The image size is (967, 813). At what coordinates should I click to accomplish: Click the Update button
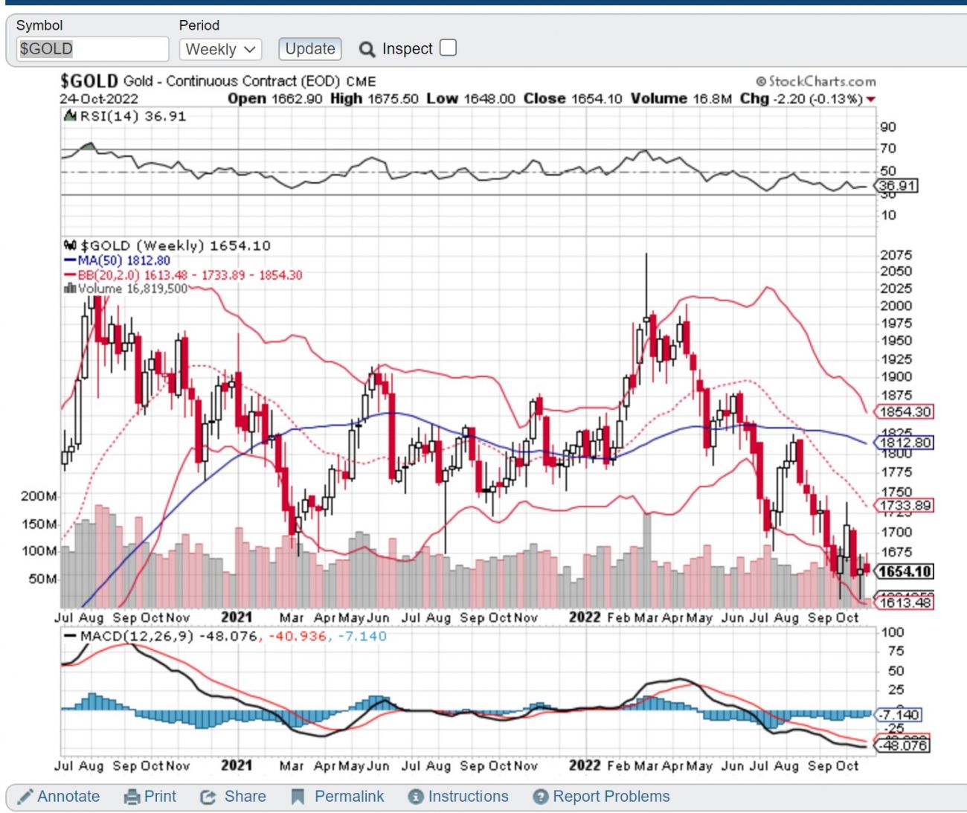coord(310,49)
